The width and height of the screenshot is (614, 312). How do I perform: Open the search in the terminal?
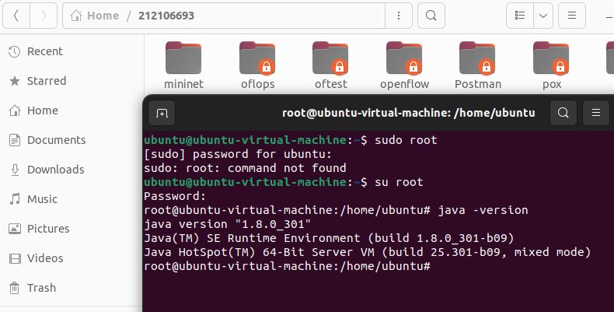click(563, 113)
